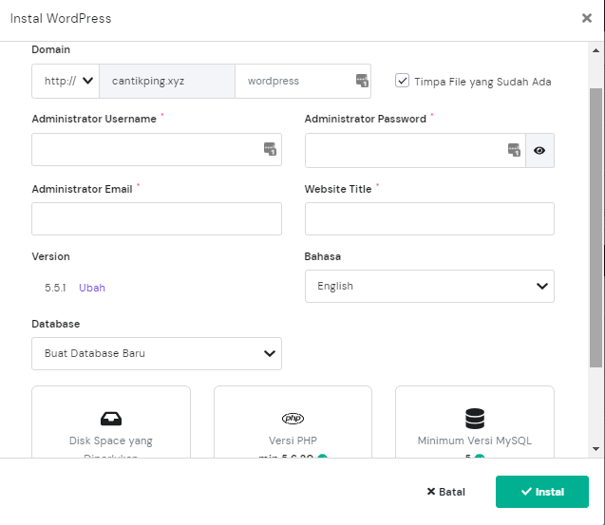
Task: Click Ubah link to change version
Action: [x=92, y=288]
